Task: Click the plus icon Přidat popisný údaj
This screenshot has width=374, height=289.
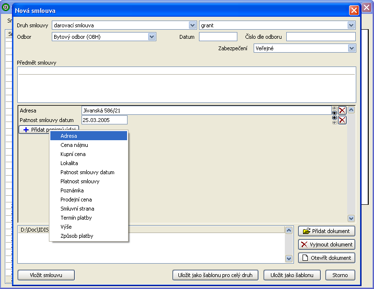Action: [26, 130]
